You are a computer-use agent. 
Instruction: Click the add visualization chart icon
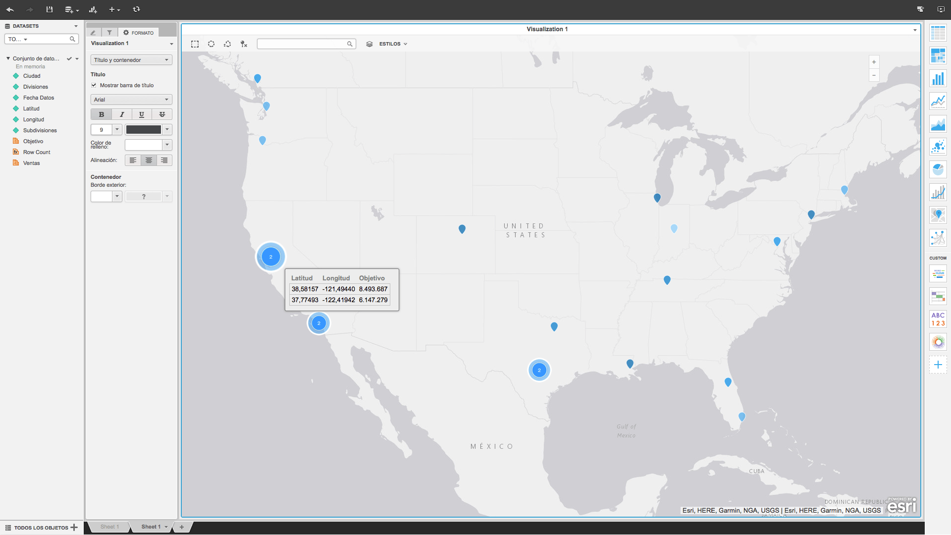[93, 9]
